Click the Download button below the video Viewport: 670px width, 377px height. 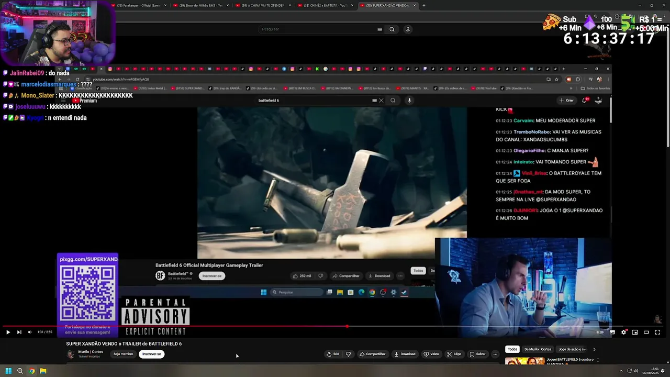pyautogui.click(x=405, y=354)
